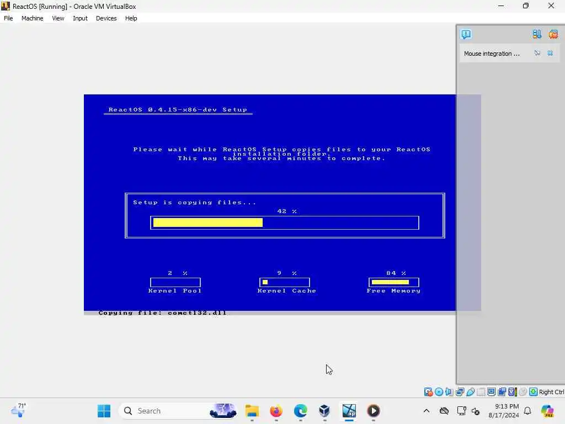Click the Free Memory usage bar
Image resolution: width=565 pixels, height=424 pixels.
[x=394, y=282]
